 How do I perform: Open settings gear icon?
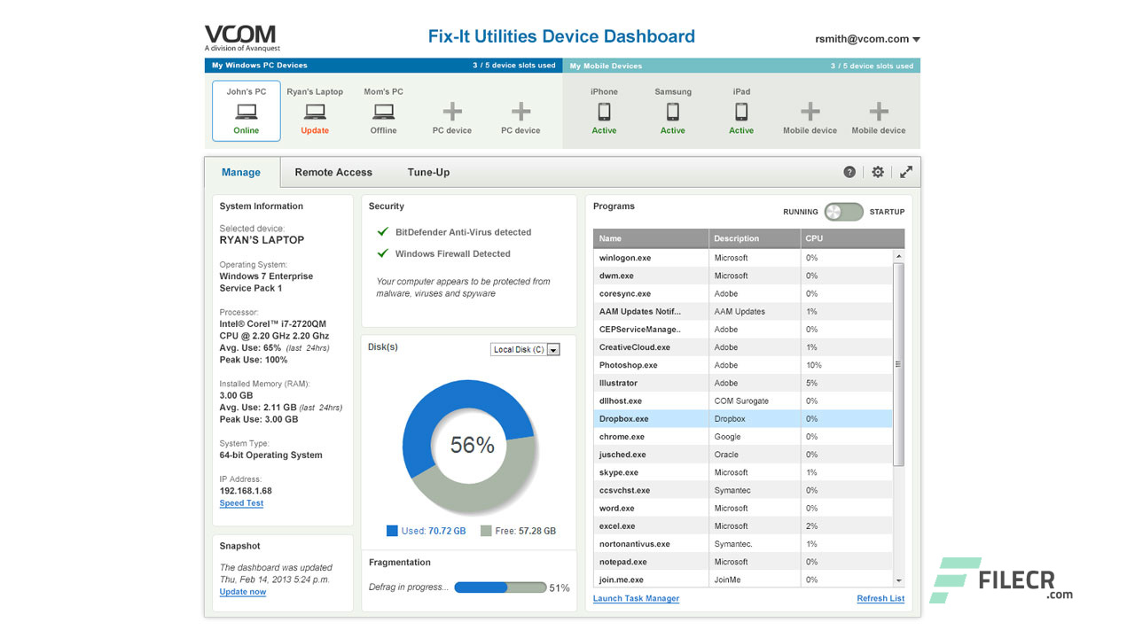click(x=878, y=172)
